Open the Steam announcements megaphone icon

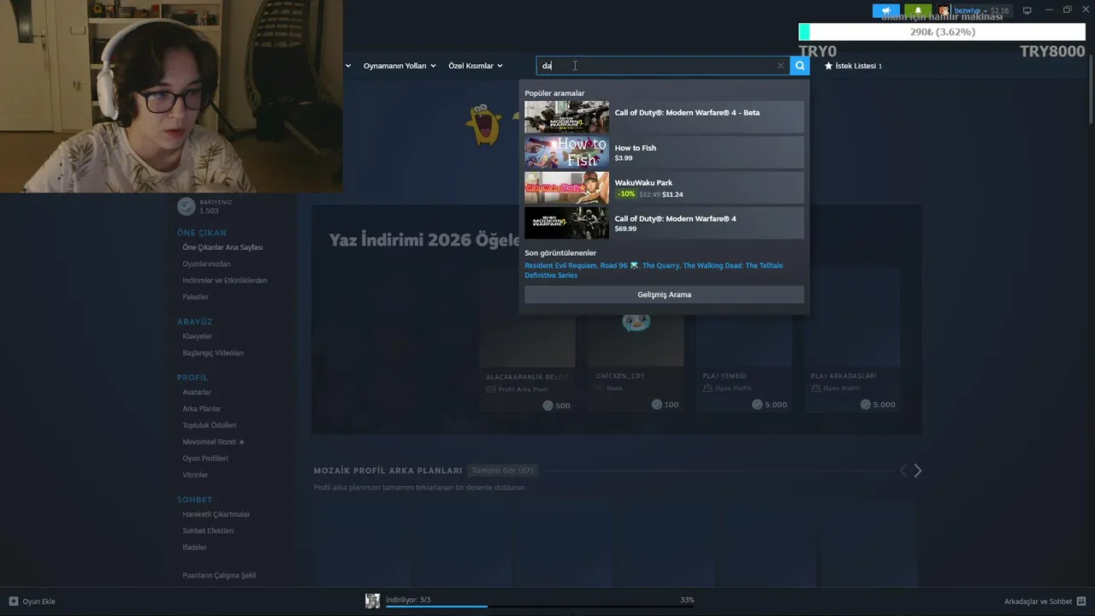pyautogui.click(x=886, y=11)
